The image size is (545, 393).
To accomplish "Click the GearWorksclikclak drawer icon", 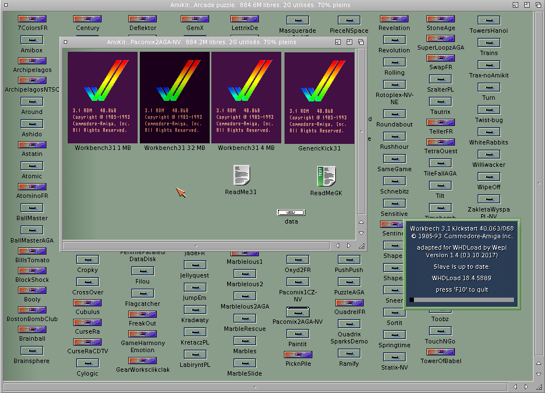I will click(x=143, y=360).
